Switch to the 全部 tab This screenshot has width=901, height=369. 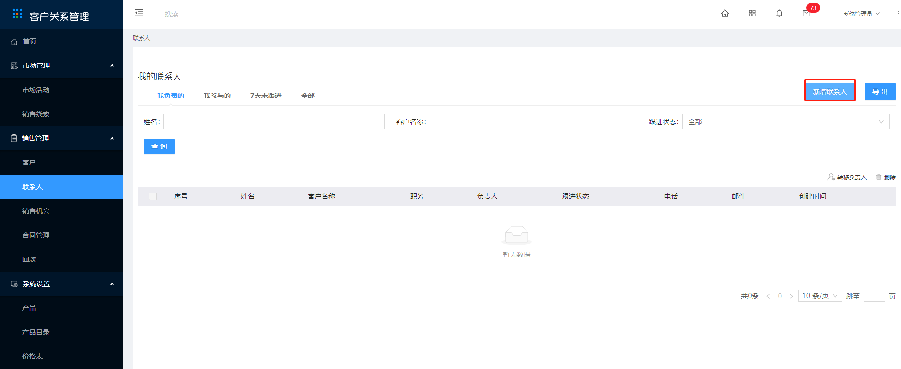(x=308, y=96)
